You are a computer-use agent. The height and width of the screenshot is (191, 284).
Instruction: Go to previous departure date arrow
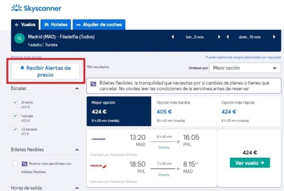click(172, 37)
